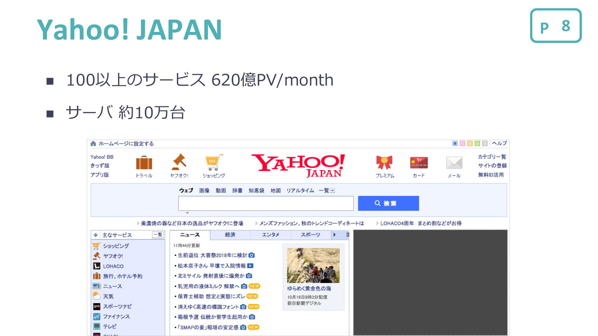Select the orange theme color swatch
This screenshot has width=598, height=336.
tap(470, 143)
